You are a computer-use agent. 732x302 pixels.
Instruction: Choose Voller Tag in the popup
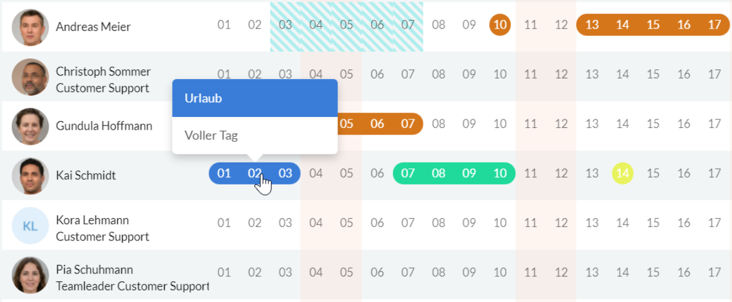[x=254, y=136]
